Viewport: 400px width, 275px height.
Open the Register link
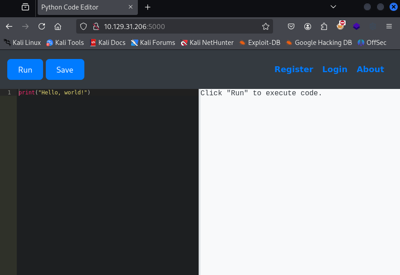(x=293, y=69)
